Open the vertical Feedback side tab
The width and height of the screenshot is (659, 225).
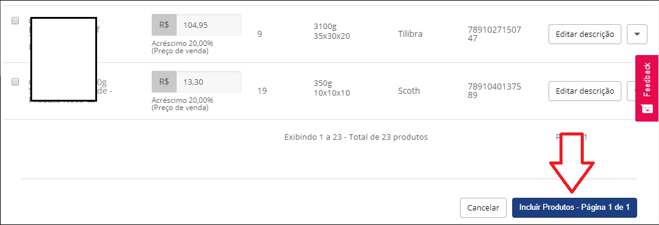pos(647,88)
